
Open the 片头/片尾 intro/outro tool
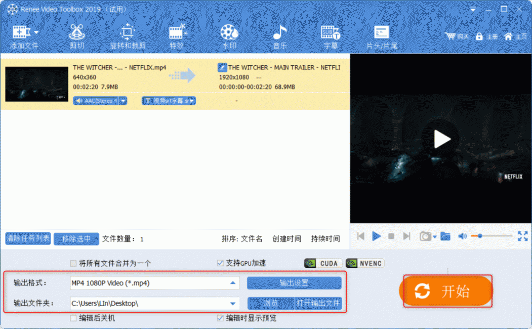[x=382, y=36]
